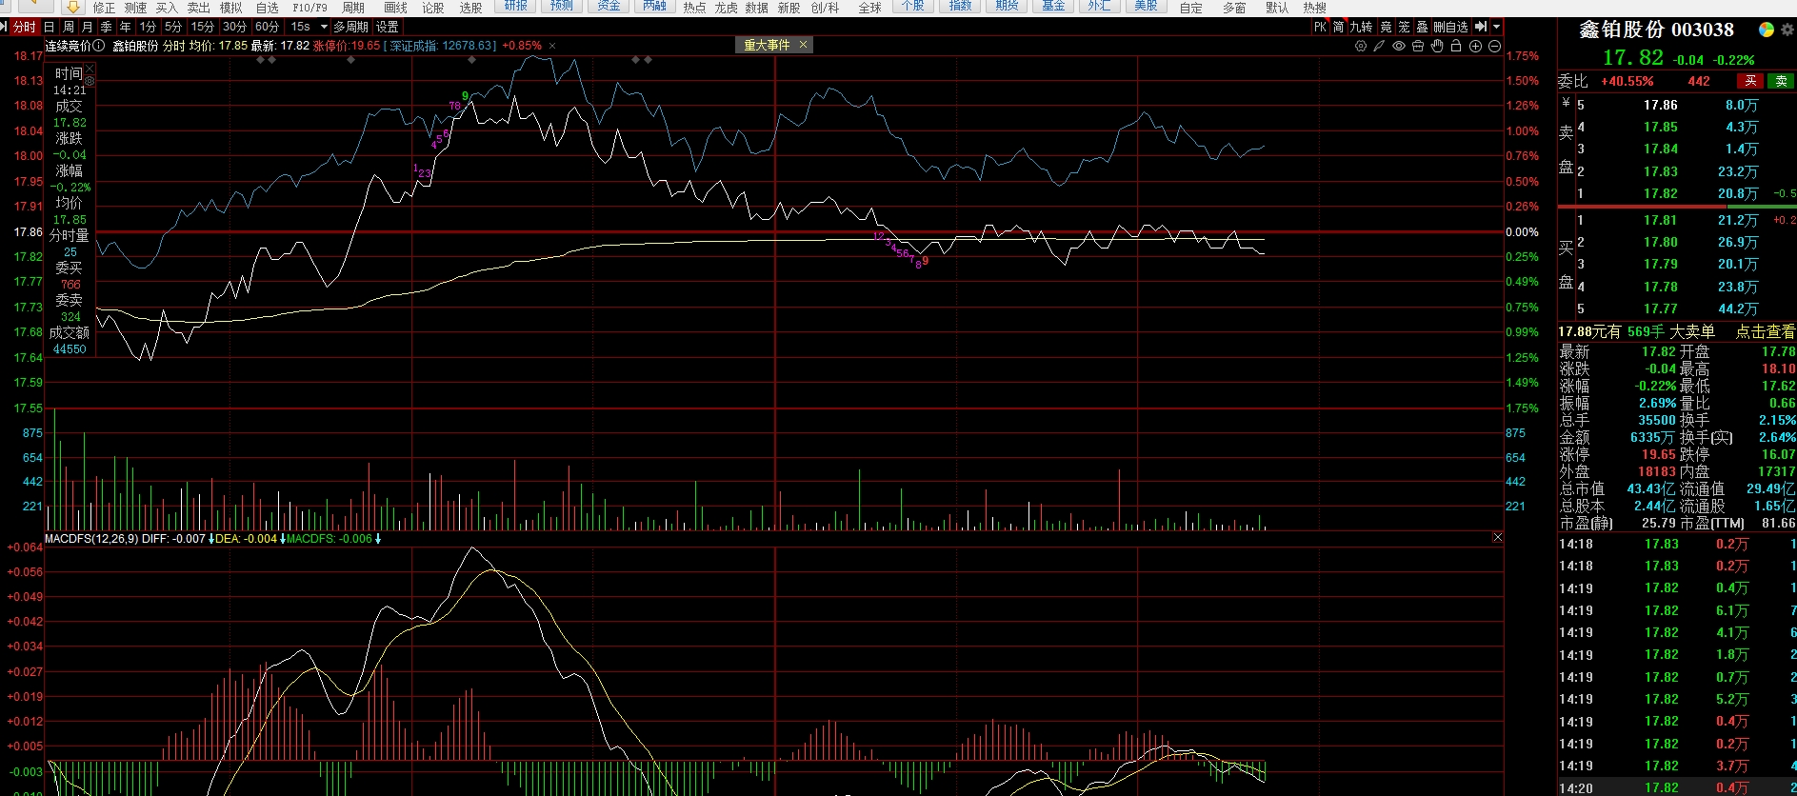The image size is (1797, 796).
Task: Click the yellow arrow beside DEA value
Action: click(x=282, y=539)
